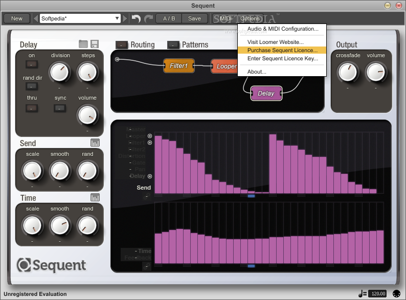
Task: Toggle the rand dir switch
Action: [x=32, y=86]
